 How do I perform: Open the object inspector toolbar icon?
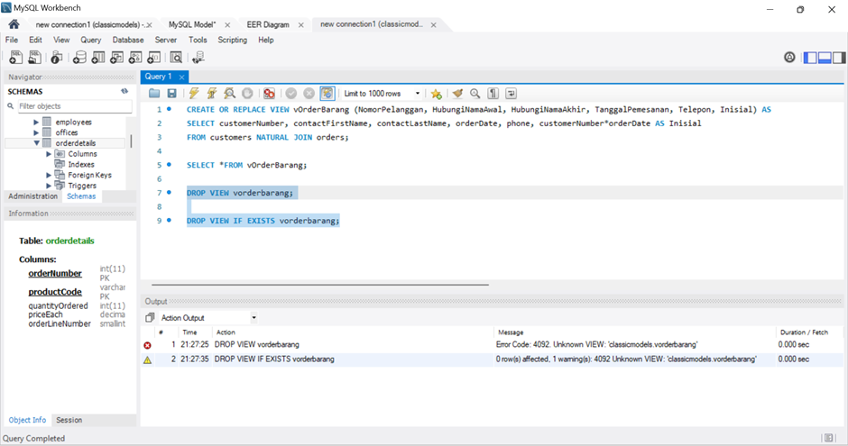[x=57, y=58]
